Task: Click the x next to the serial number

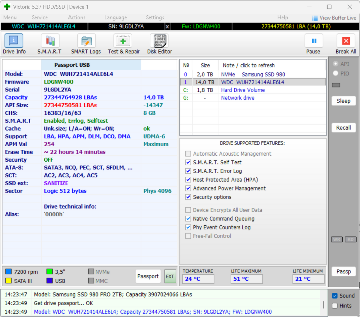Action: pos(167,27)
